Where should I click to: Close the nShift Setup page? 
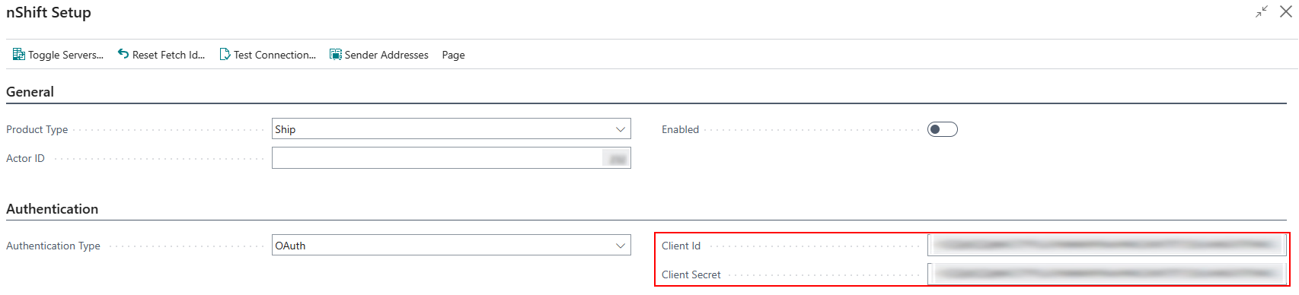click(1286, 11)
